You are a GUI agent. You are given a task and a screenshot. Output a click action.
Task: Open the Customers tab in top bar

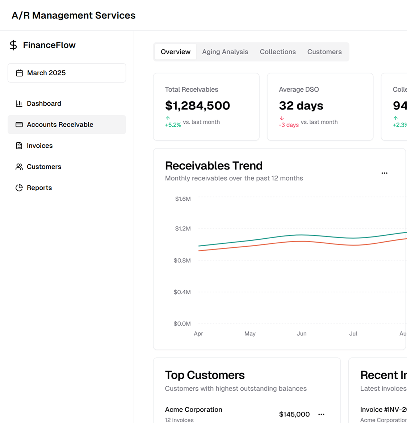point(324,52)
